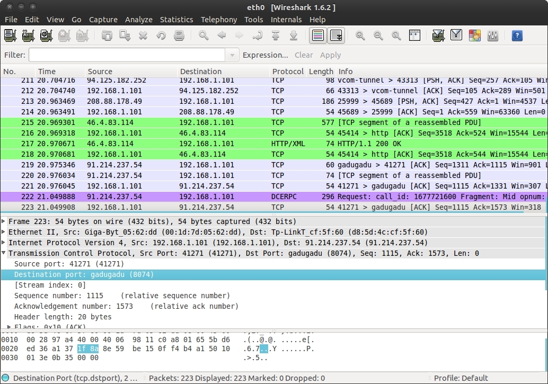The height and width of the screenshot is (384, 548).
Task: Click the Save As capture icon
Action: coord(125,35)
